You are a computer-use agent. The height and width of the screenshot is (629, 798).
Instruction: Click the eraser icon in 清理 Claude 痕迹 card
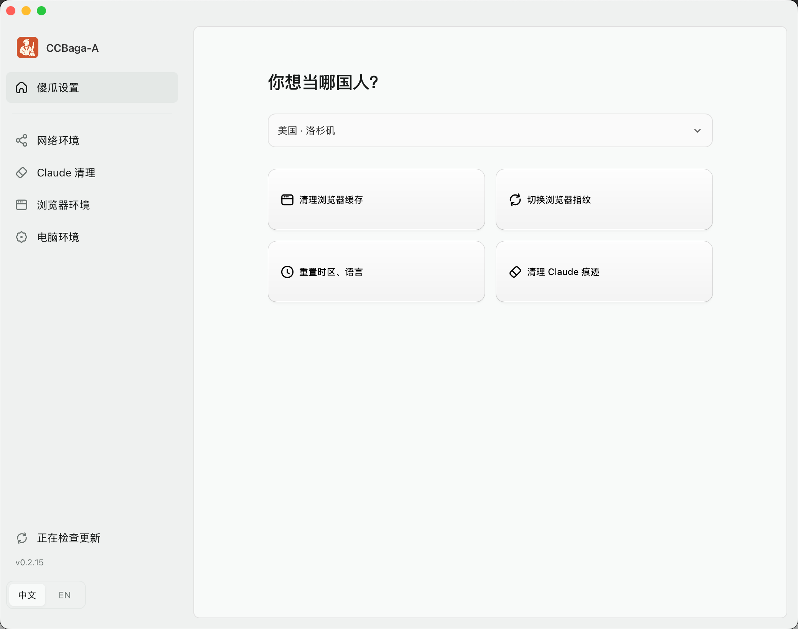tap(515, 272)
